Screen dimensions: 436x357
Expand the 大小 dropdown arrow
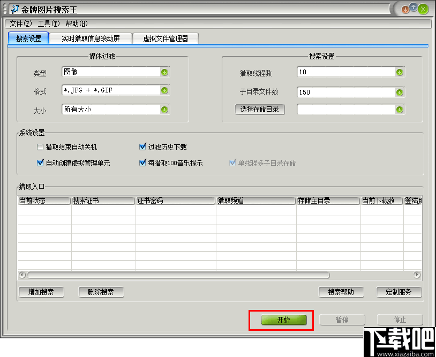pos(164,110)
